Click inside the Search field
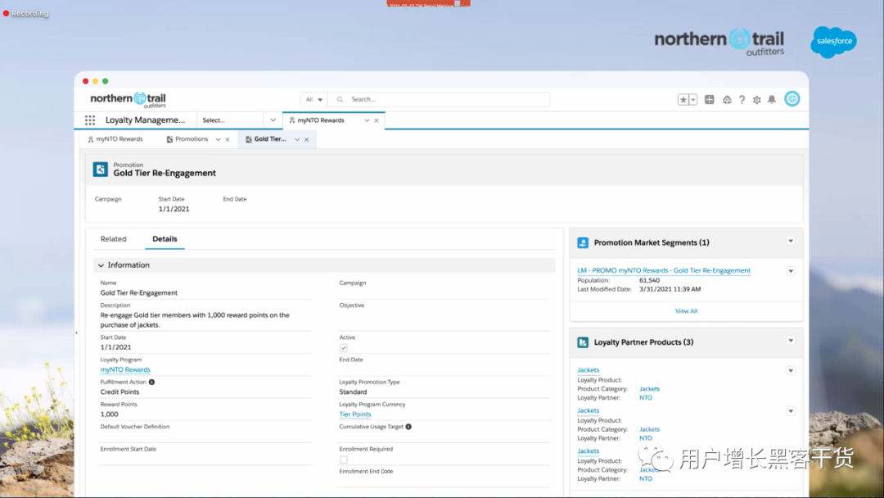Image resolution: width=884 pixels, height=498 pixels. (x=439, y=99)
